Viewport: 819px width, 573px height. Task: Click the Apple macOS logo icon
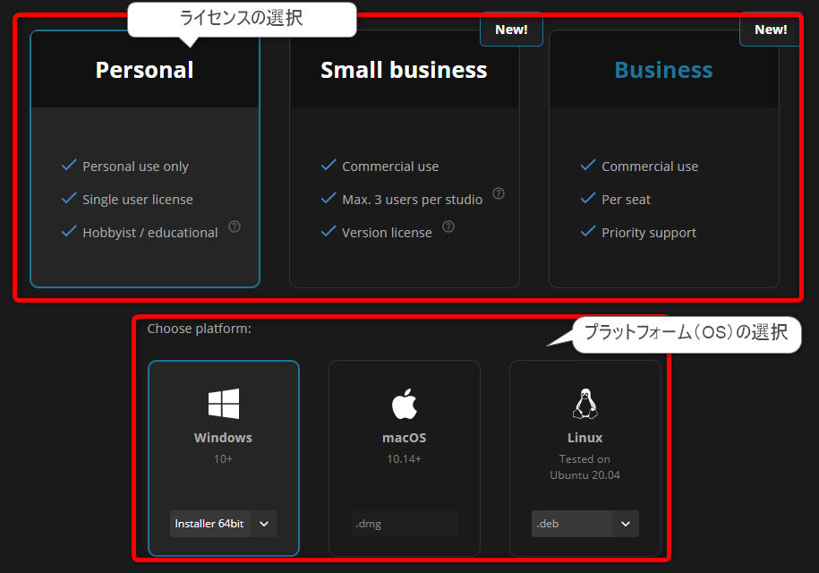tap(404, 404)
